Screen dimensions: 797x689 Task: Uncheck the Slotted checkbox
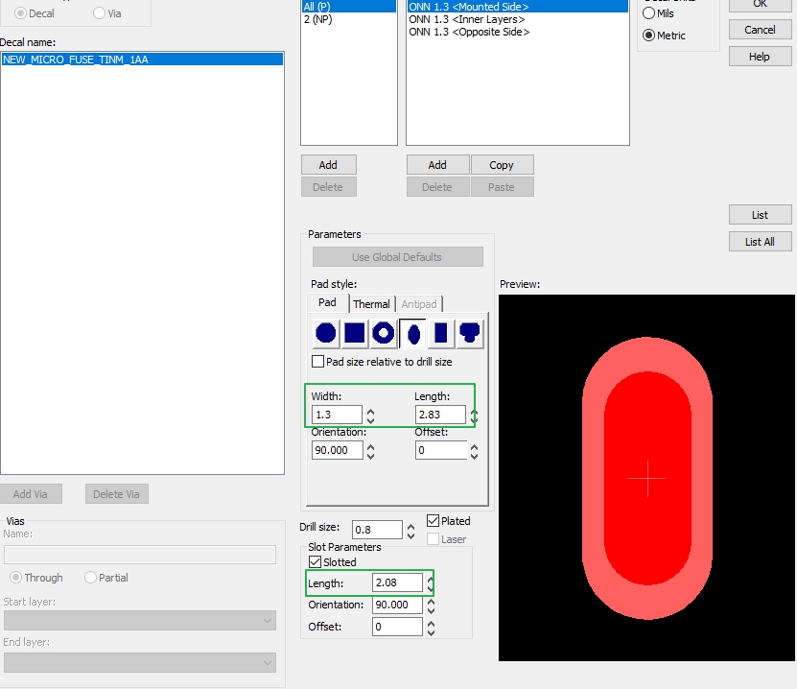pyautogui.click(x=315, y=562)
